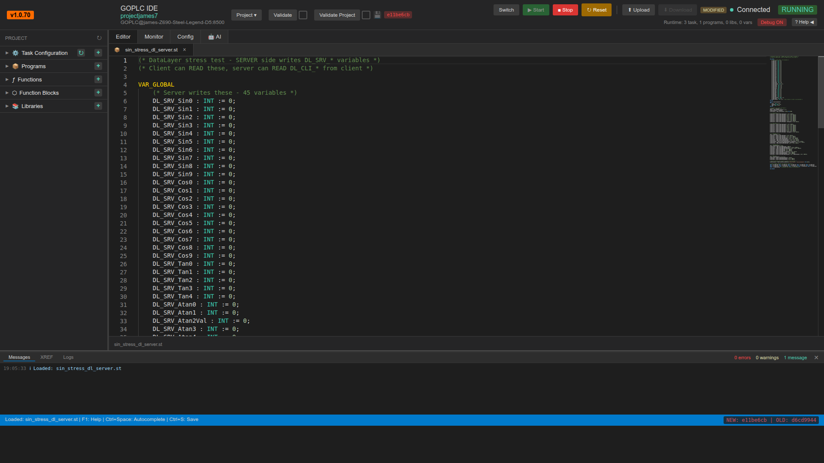Click the e11be6cb hash badge
Screen dimensions: 824x463
click(398, 15)
